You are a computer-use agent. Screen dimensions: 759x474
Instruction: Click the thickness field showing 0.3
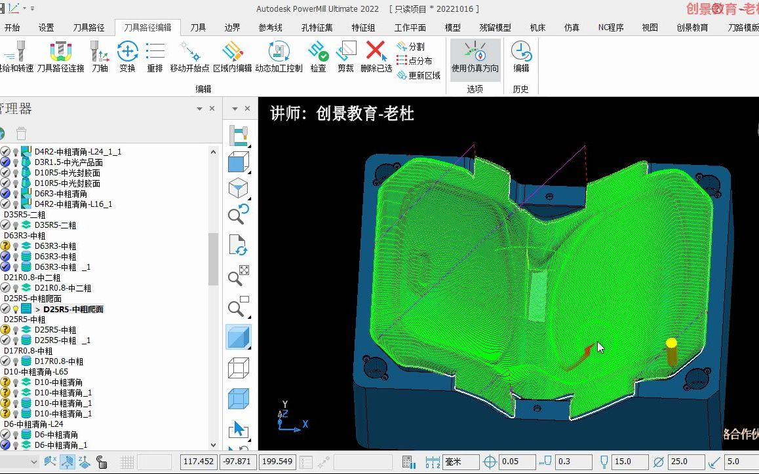(x=574, y=462)
